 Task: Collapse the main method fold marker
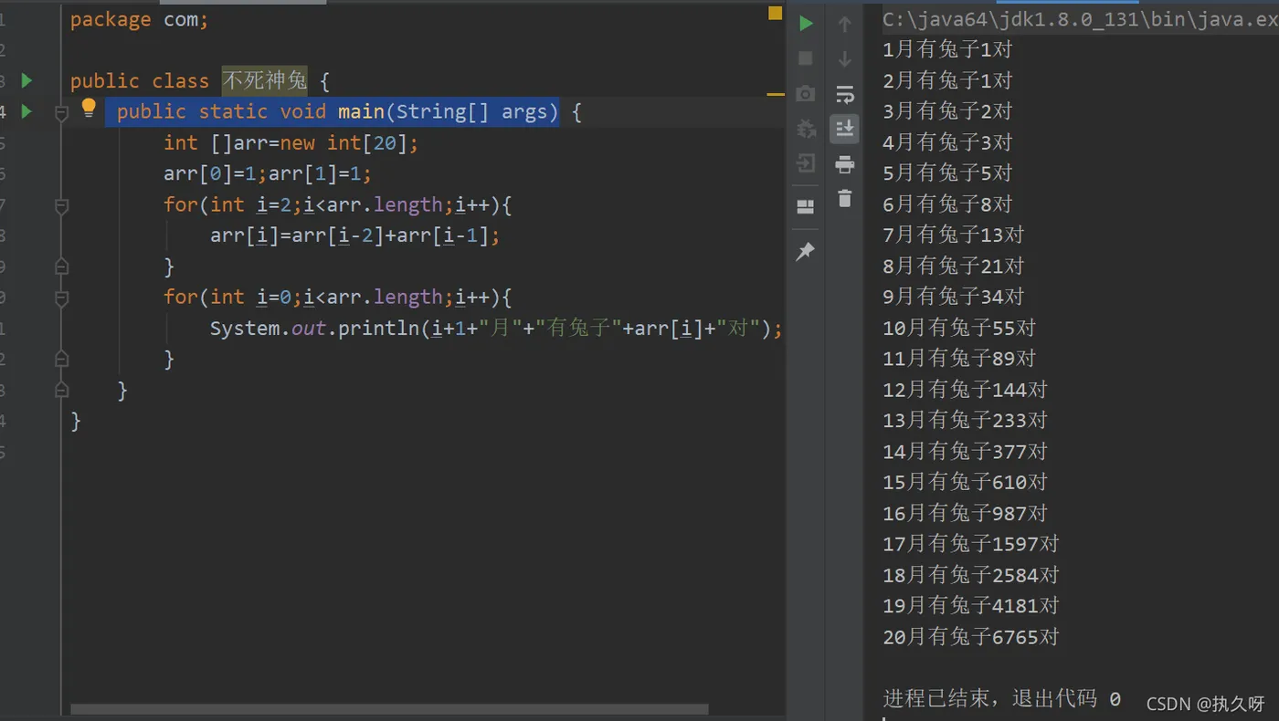(x=61, y=113)
